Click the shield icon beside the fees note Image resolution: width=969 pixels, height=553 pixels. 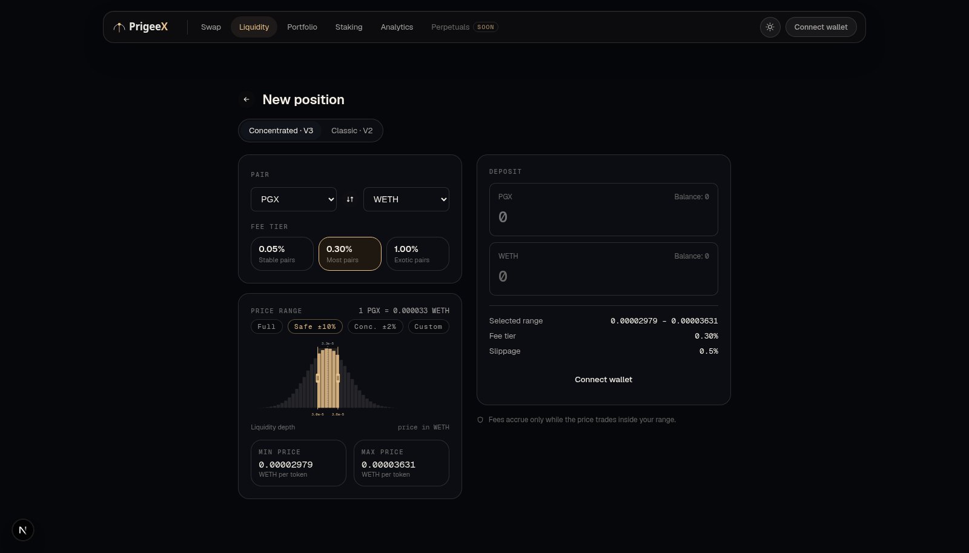pyautogui.click(x=480, y=420)
